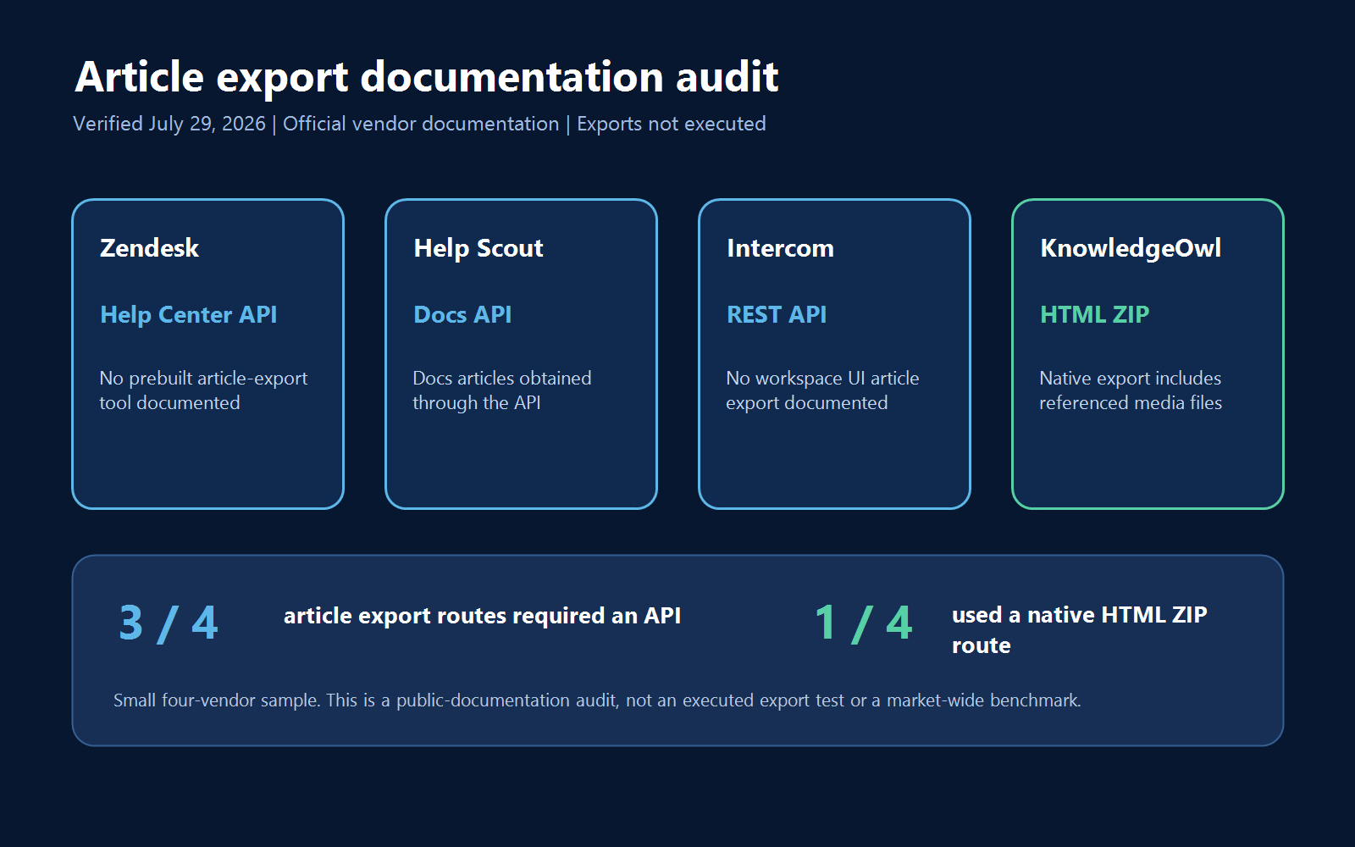Click 'No prebuilt article-export tool documented' text

(x=203, y=390)
